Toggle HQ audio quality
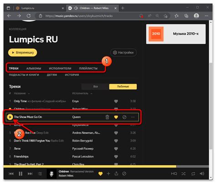The width and height of the screenshot is (216, 183). [174, 173]
